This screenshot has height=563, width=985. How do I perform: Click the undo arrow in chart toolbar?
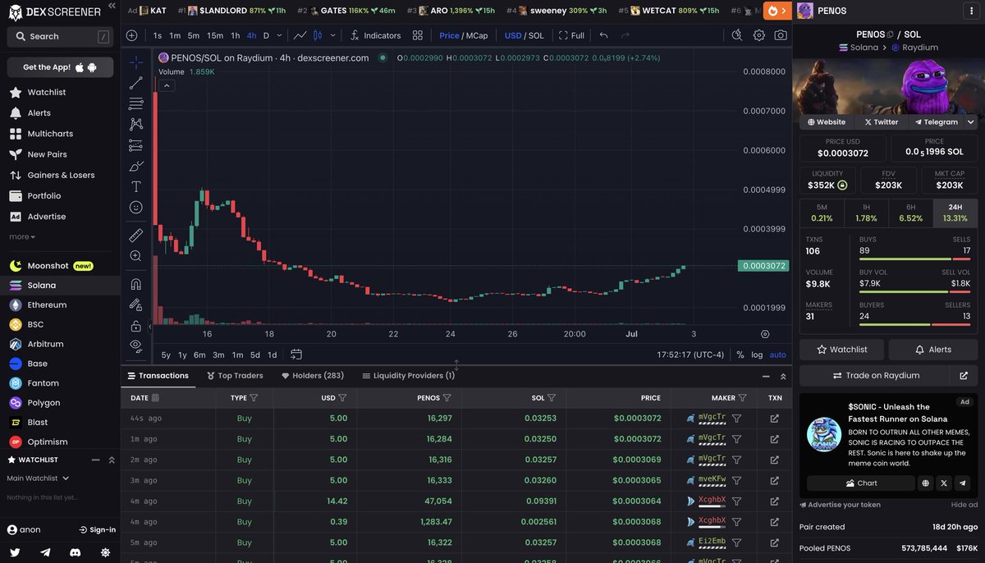click(x=604, y=35)
